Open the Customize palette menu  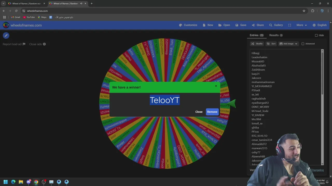[x=188, y=25]
